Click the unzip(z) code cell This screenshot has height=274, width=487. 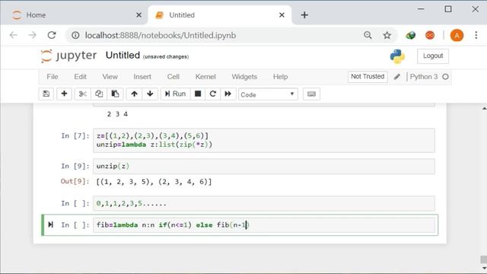(x=264, y=166)
